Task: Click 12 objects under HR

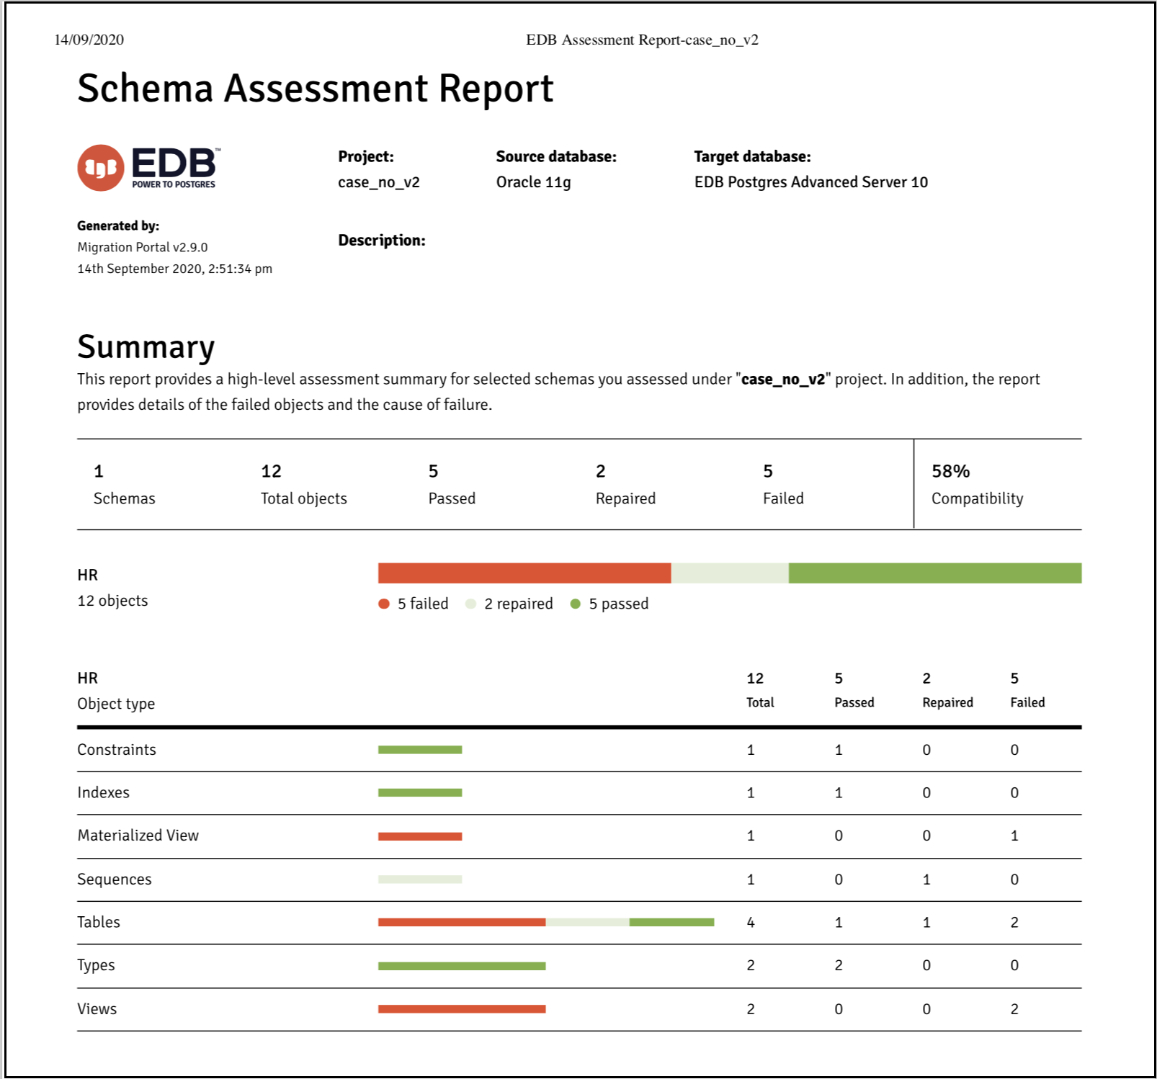Action: pyautogui.click(x=112, y=601)
